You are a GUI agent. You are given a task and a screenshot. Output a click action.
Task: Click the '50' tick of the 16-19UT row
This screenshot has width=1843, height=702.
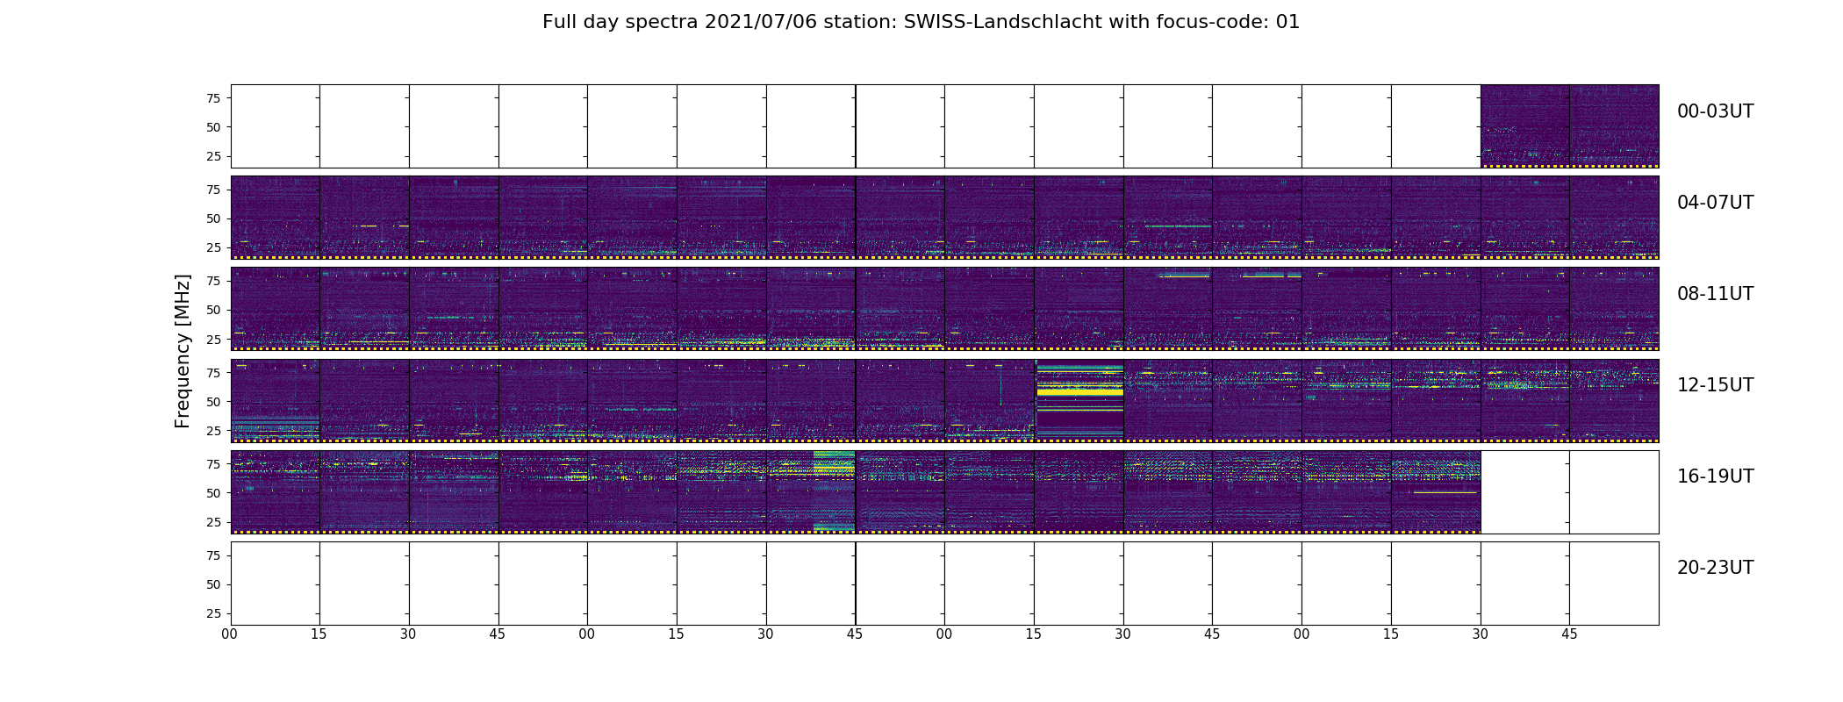pyautogui.click(x=213, y=493)
